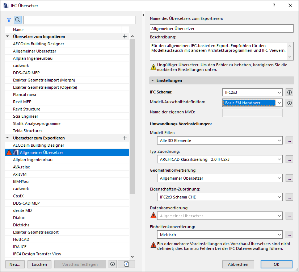Click the translator name field
This screenshot has width=299, height=272.
[222, 28]
